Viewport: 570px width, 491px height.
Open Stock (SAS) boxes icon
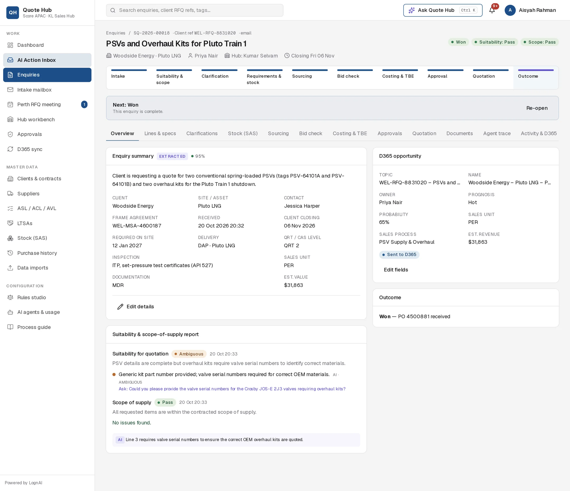(10, 238)
